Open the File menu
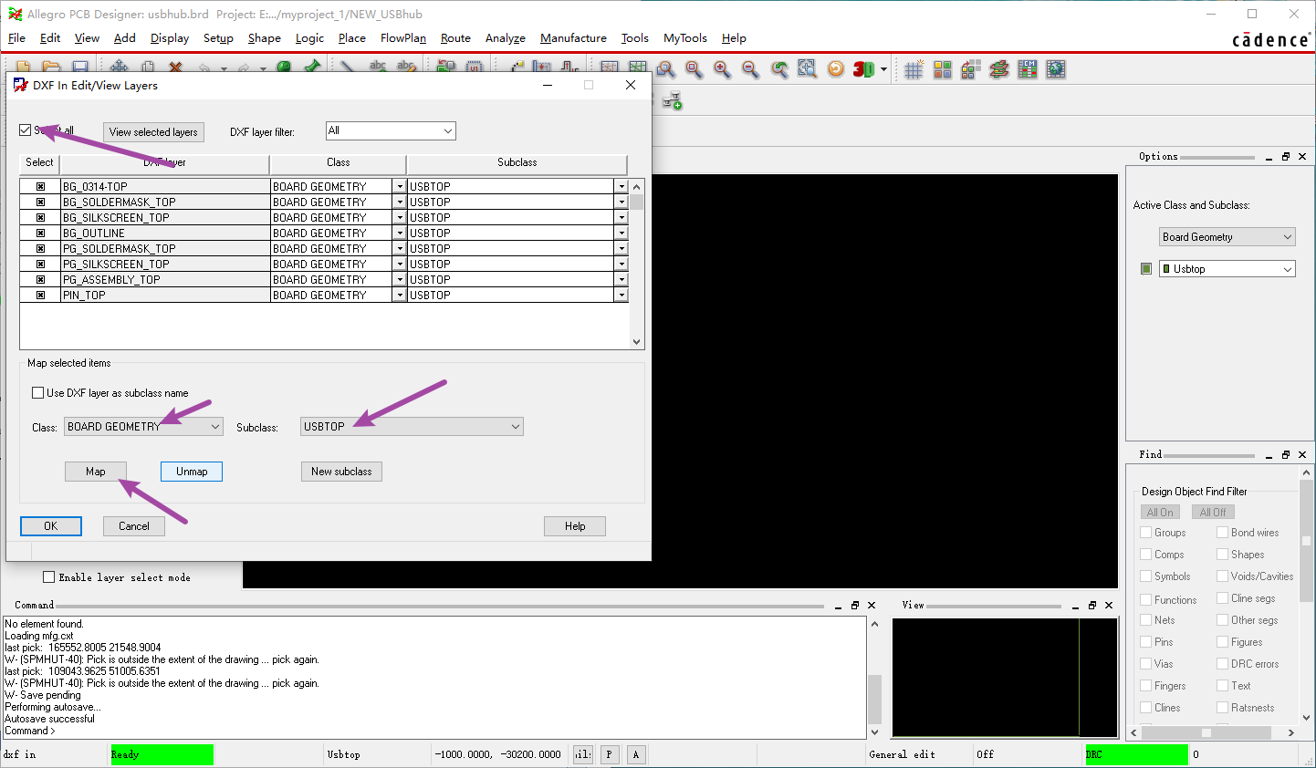This screenshot has width=1316, height=768. [x=16, y=38]
